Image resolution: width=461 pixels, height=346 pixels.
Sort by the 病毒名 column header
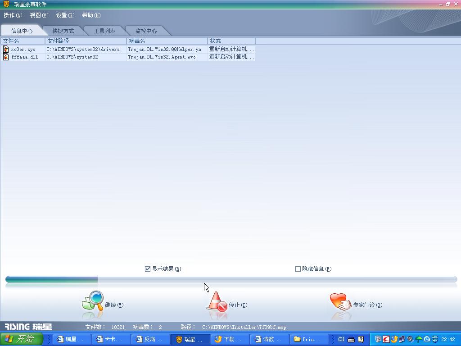coord(167,41)
